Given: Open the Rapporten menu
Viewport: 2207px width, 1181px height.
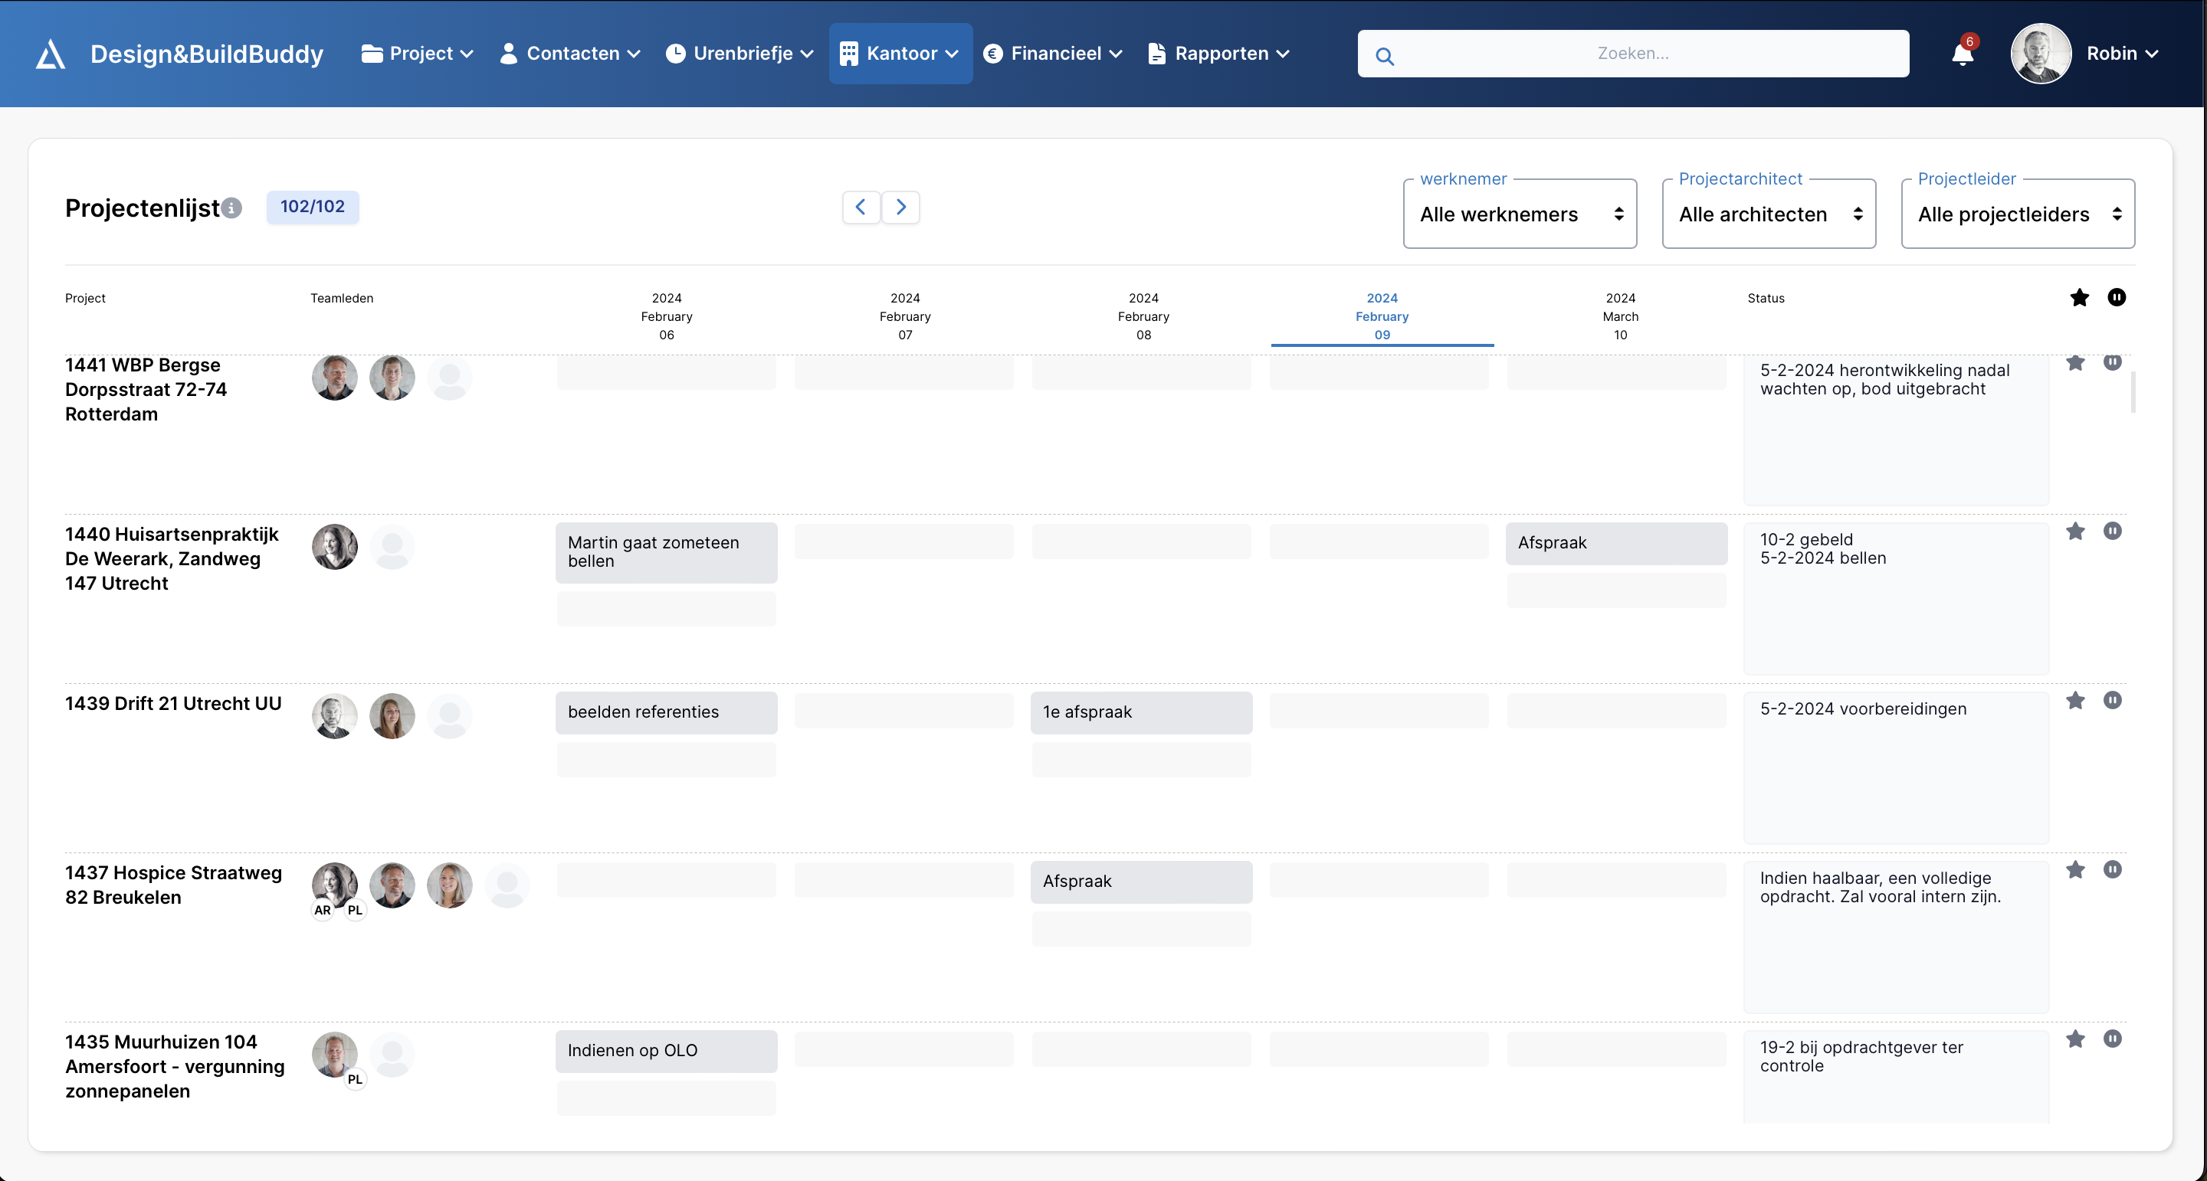Looking at the screenshot, I should (x=1218, y=53).
